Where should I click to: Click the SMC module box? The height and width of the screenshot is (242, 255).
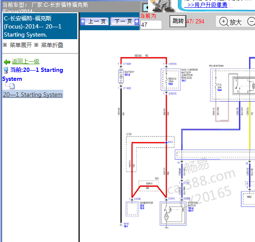[x=248, y=199]
